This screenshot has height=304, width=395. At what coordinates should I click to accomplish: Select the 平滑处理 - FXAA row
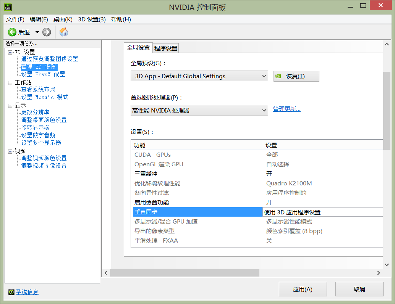[x=258, y=241]
